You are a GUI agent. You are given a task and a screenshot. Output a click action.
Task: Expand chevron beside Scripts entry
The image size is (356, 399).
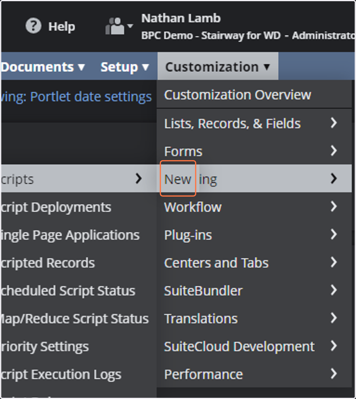[x=139, y=178]
